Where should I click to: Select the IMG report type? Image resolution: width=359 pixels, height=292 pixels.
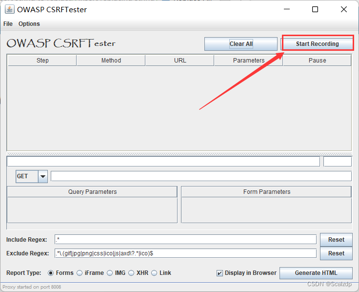110,273
